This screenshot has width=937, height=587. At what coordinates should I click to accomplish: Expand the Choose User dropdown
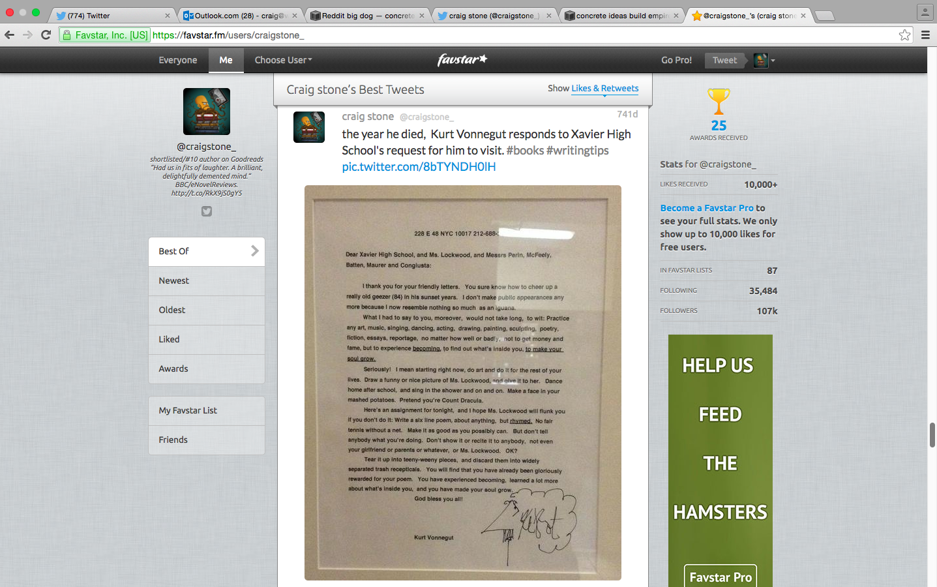coord(283,60)
